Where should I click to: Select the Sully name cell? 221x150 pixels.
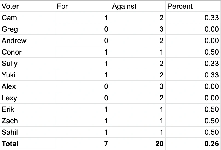pos(27,64)
